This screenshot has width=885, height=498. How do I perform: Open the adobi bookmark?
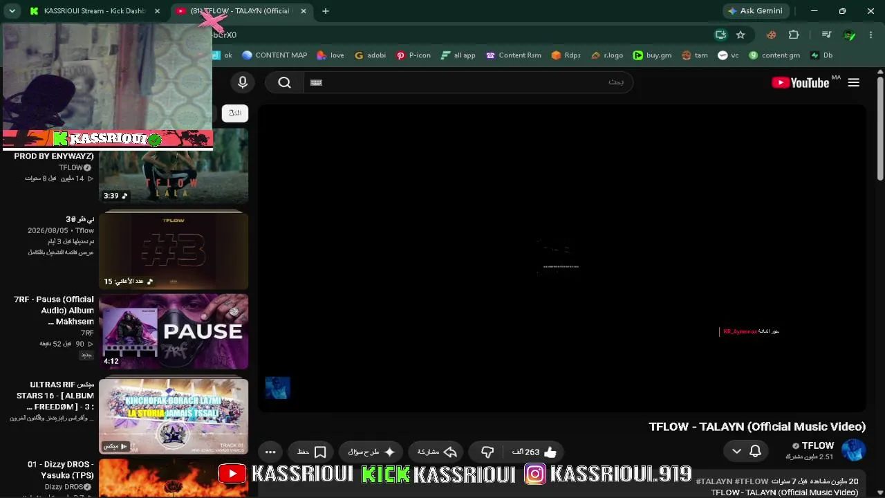point(370,55)
